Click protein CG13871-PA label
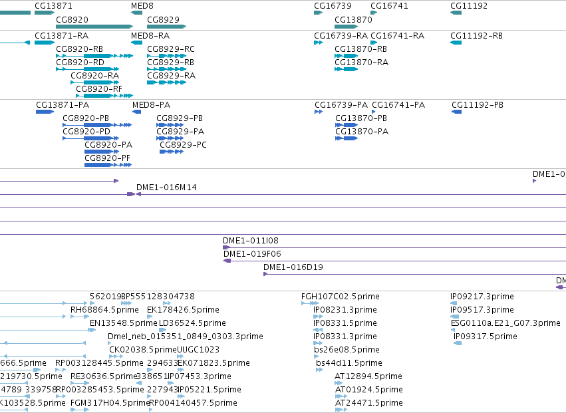The width and height of the screenshot is (566, 413). [x=63, y=104]
